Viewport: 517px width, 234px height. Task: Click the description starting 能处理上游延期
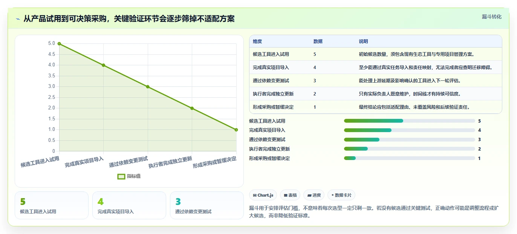410,81
